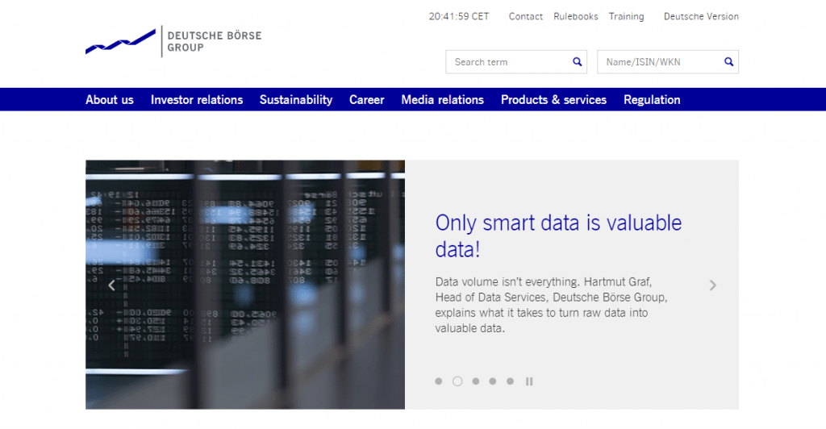Open the Products & services menu
The height and width of the screenshot is (429, 826).
(553, 100)
